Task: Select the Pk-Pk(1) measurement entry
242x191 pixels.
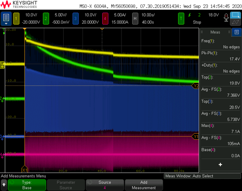Action: (x=220, y=56)
